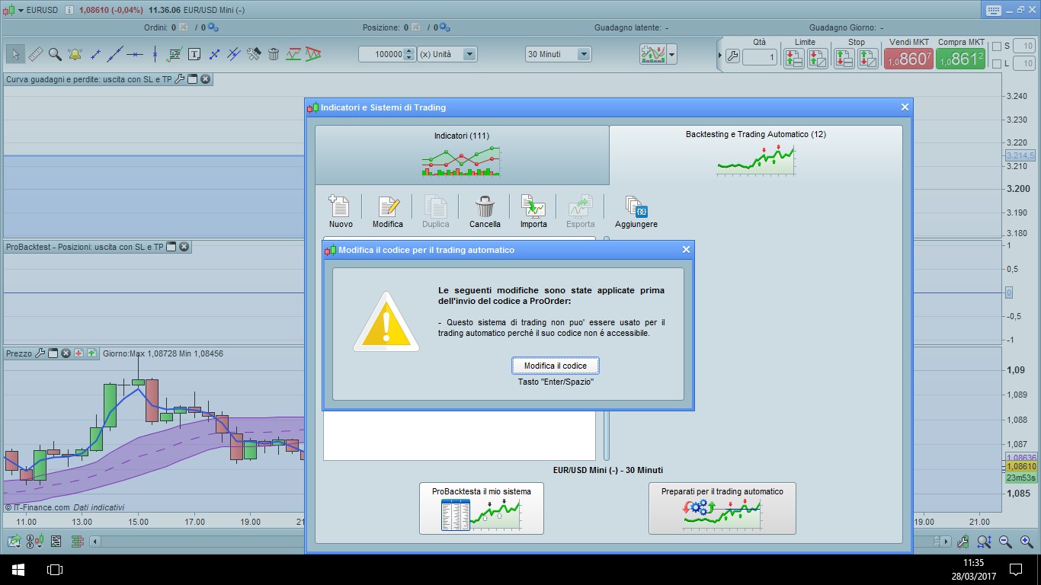This screenshot has height=585, width=1041.
Task: Select the text annotation tool
Action: coord(194,54)
